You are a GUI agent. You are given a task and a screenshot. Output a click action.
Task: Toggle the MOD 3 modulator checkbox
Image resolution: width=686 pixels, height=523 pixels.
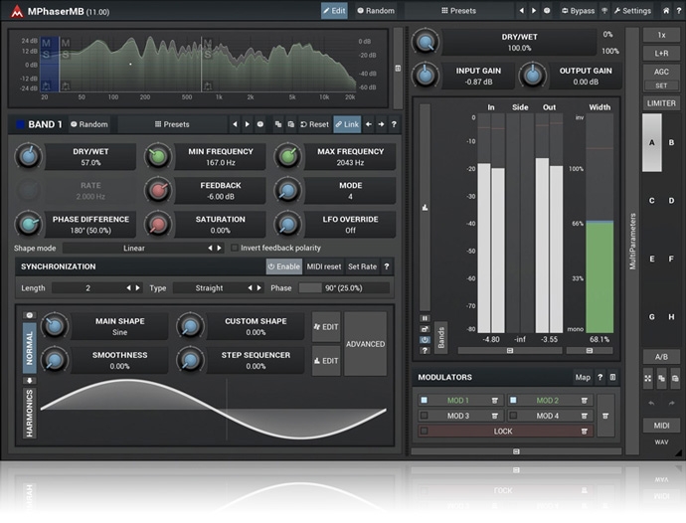pyautogui.click(x=425, y=416)
